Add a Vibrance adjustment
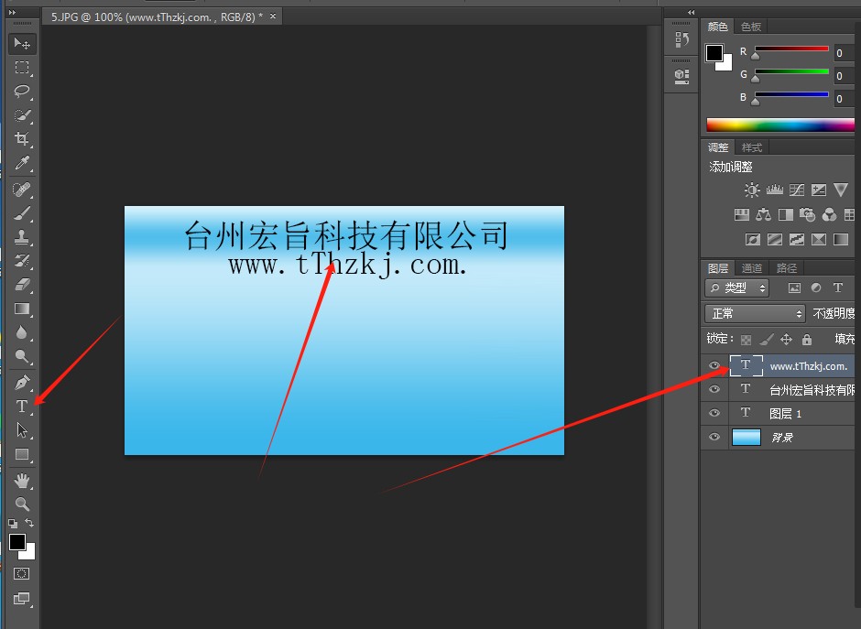 [841, 190]
